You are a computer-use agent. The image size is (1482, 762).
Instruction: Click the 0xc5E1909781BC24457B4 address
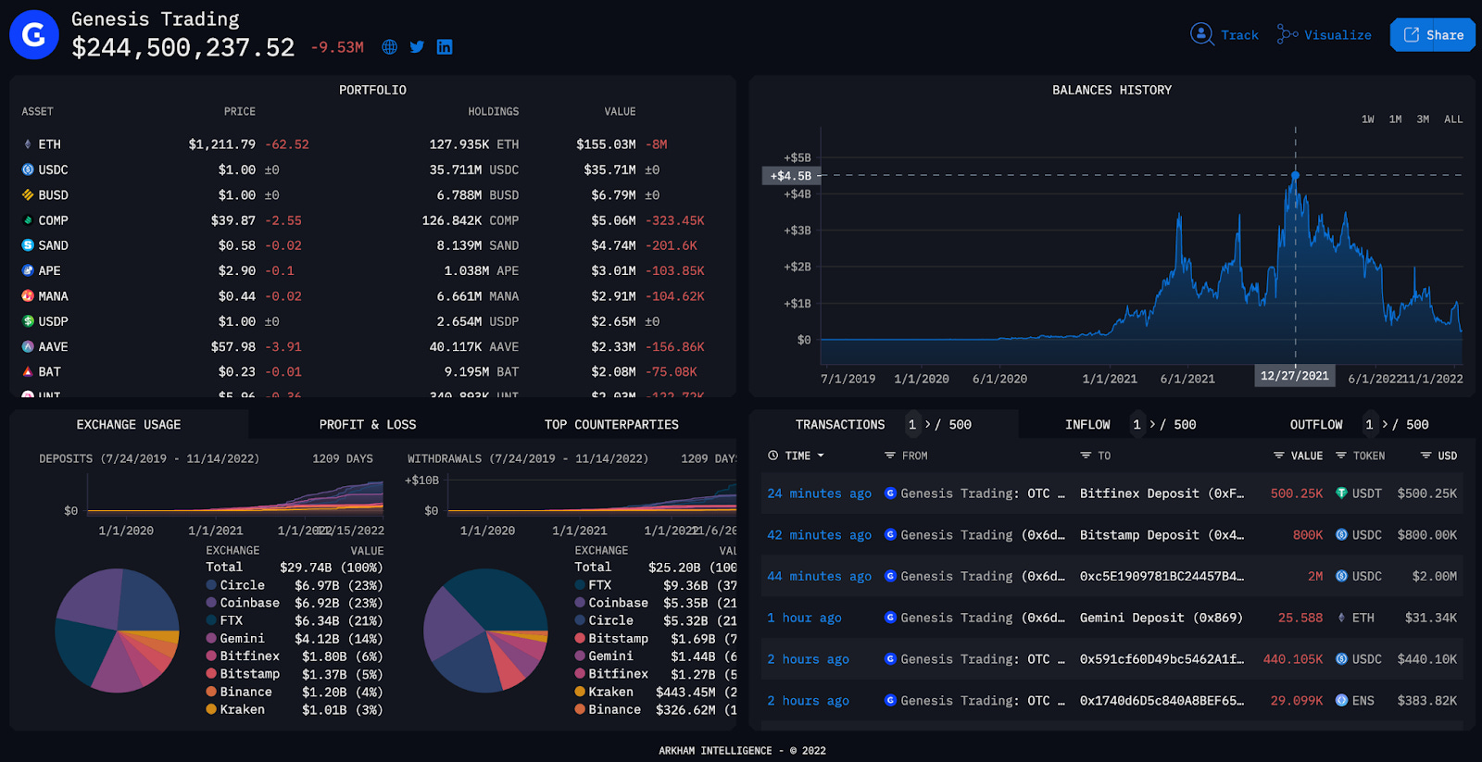click(1162, 576)
